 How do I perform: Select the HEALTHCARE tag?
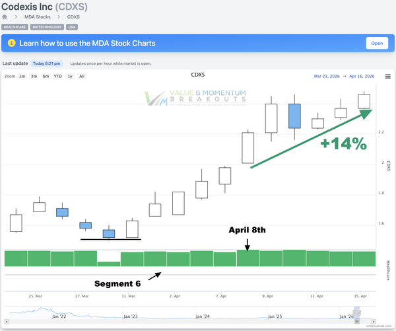[15, 27]
